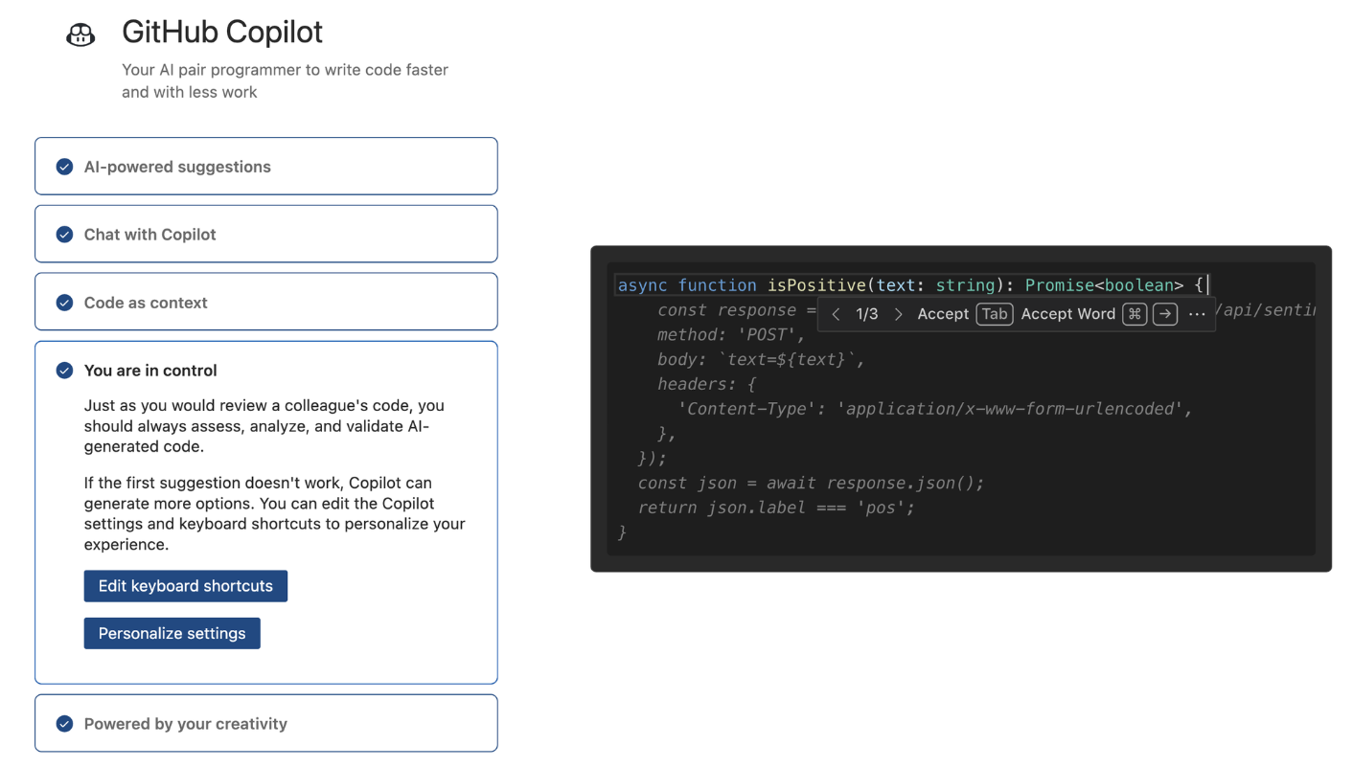
Task: Click the previous-suggestion chevron in the code overlay
Action: click(835, 313)
